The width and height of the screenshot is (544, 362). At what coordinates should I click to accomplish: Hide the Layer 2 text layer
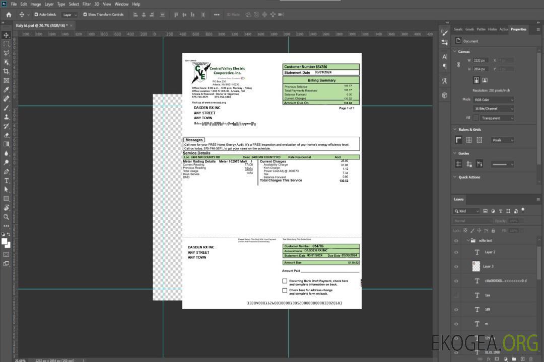pos(456,252)
